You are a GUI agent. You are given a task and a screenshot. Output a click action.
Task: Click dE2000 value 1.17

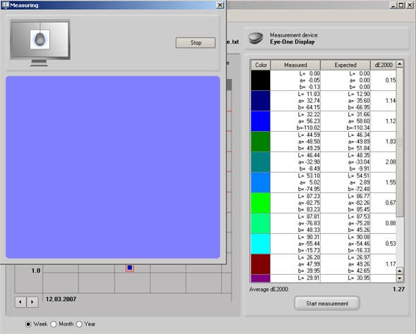[x=391, y=264]
